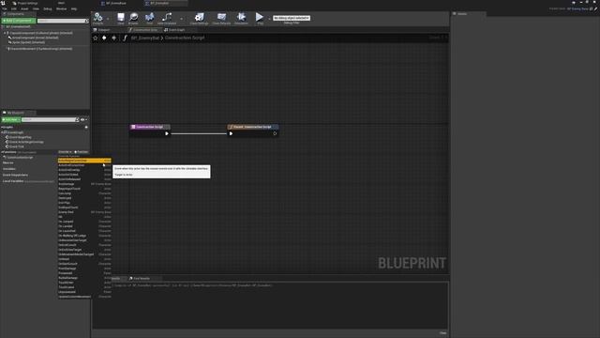Switch to the Viewport tab

click(x=102, y=29)
